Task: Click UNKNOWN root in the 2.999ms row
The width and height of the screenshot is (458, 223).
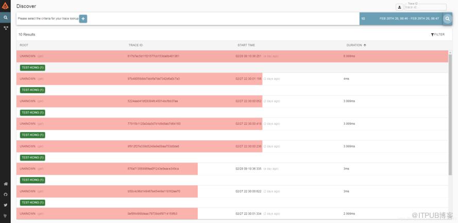Action: [27, 214]
